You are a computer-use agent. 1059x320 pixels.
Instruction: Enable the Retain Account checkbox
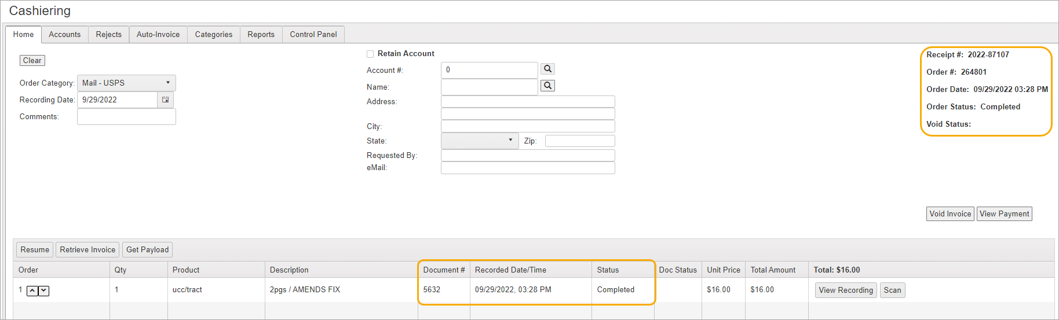(x=370, y=54)
